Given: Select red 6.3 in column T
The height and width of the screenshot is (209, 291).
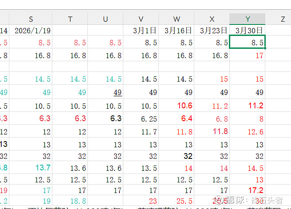Looking at the screenshot, I should coord(70,118).
